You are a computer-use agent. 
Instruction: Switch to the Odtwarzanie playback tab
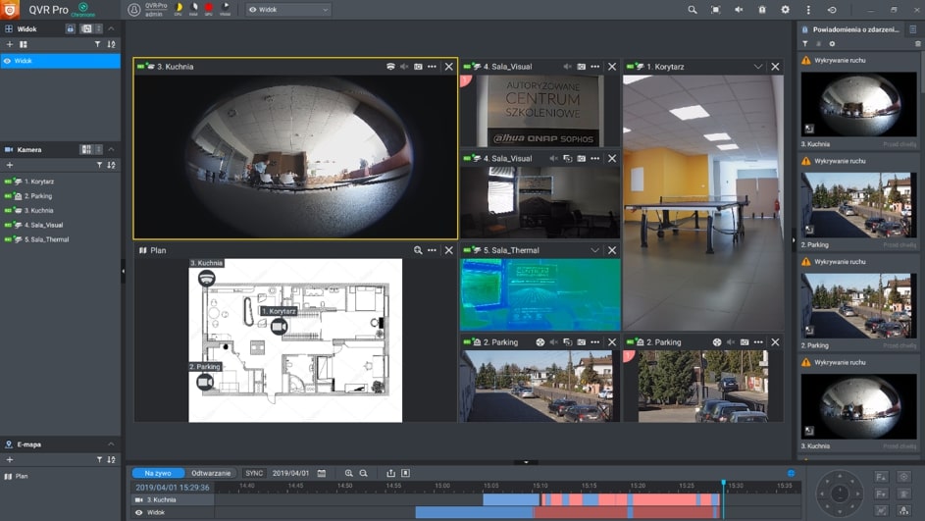[211, 473]
